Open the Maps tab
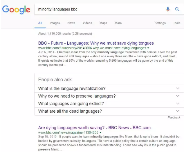 coord(103,23)
